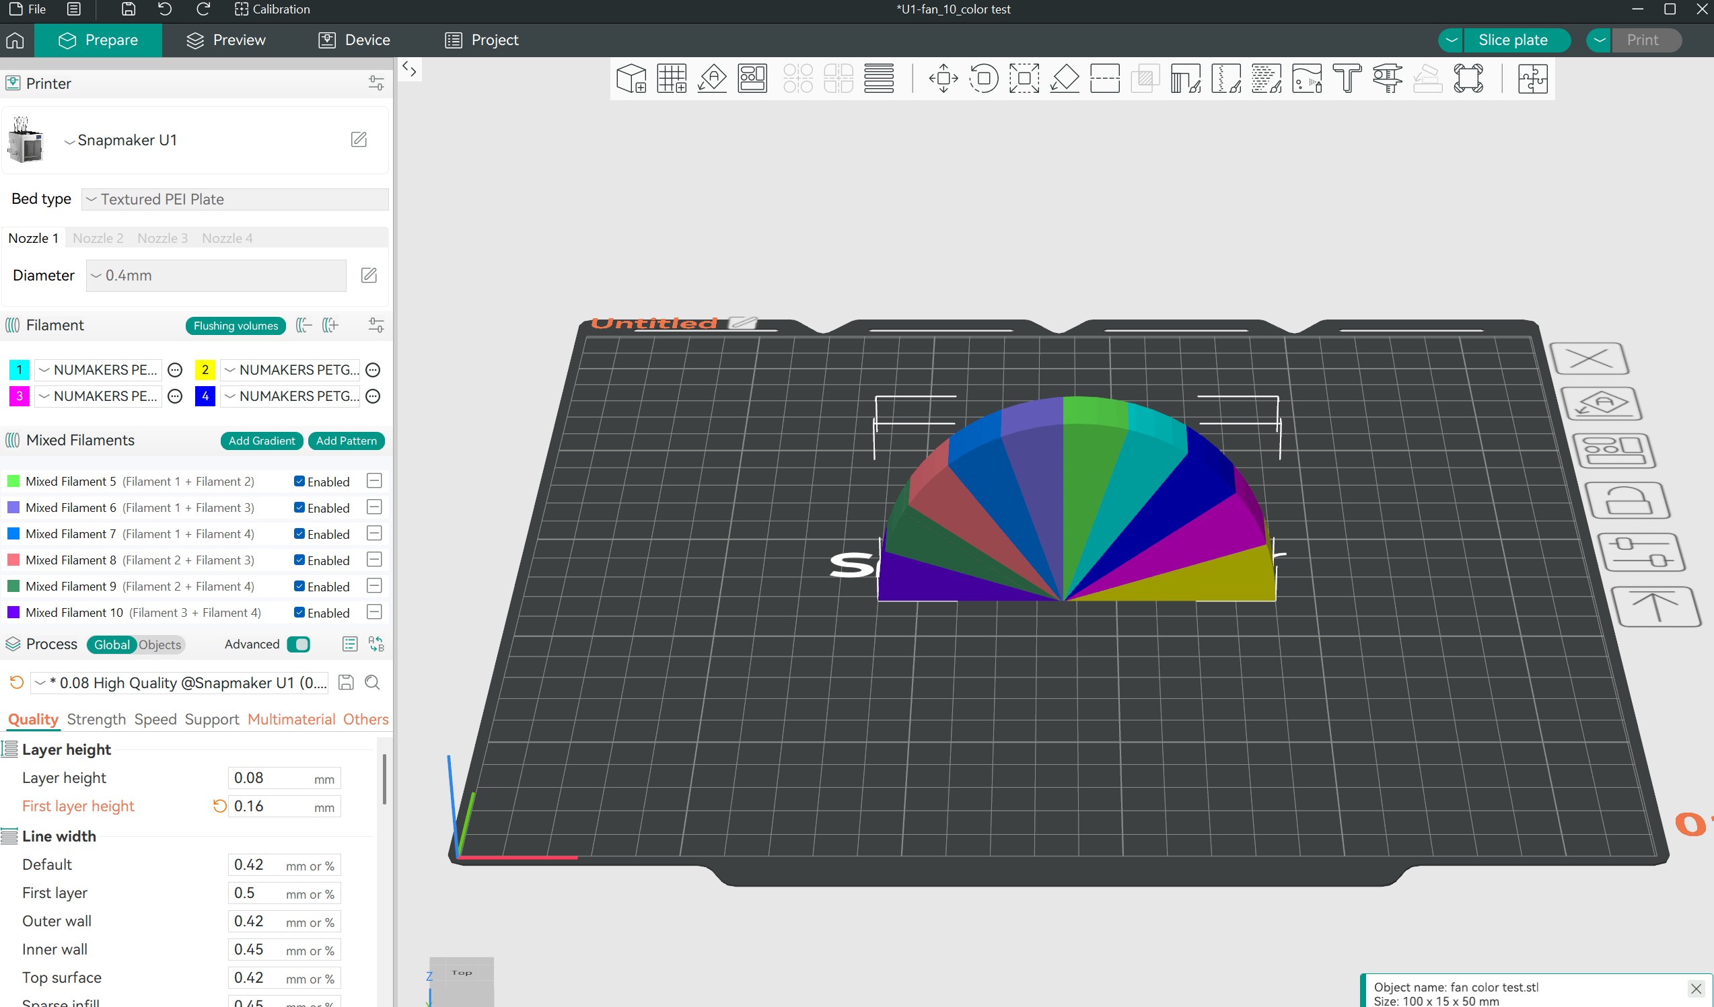Click the Add Gradient button

click(x=262, y=441)
